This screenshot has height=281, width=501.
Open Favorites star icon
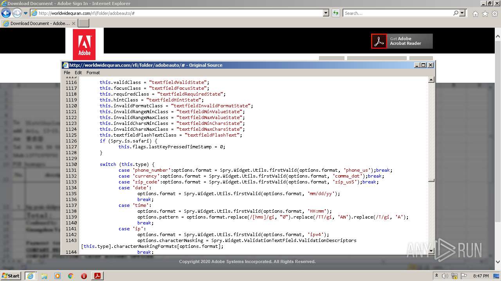485,14
